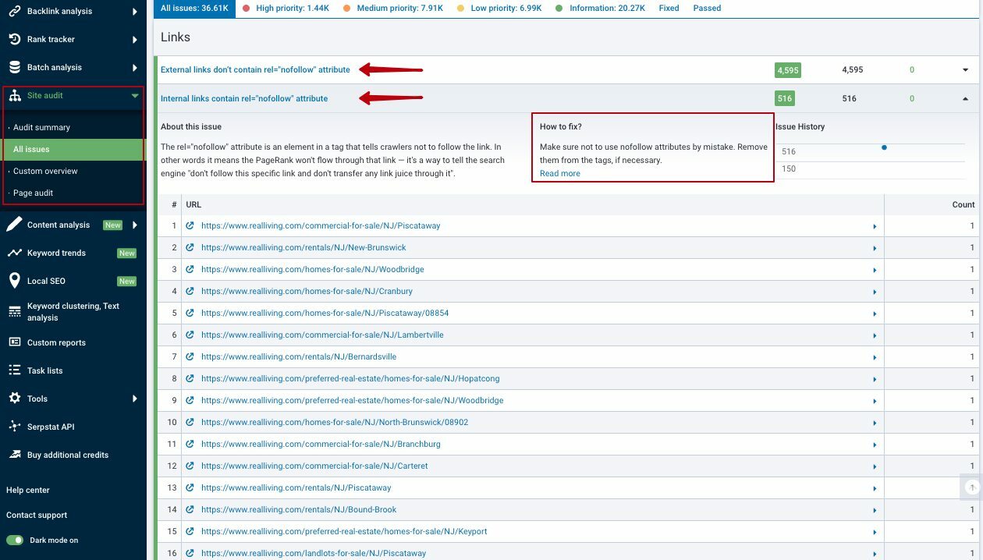
Task: Click the Read more link
Action: tap(560, 173)
